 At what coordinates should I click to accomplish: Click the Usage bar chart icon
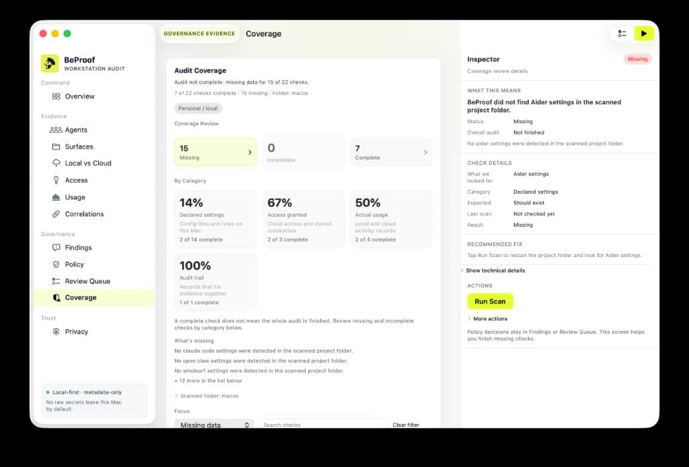click(x=57, y=197)
